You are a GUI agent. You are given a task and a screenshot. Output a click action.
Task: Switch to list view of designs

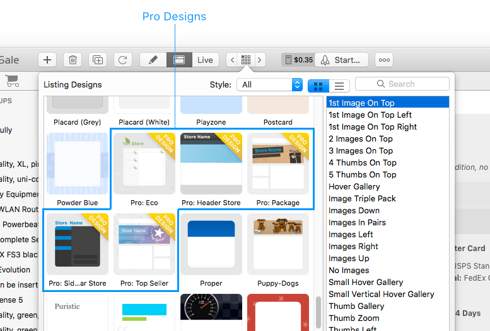coord(339,86)
